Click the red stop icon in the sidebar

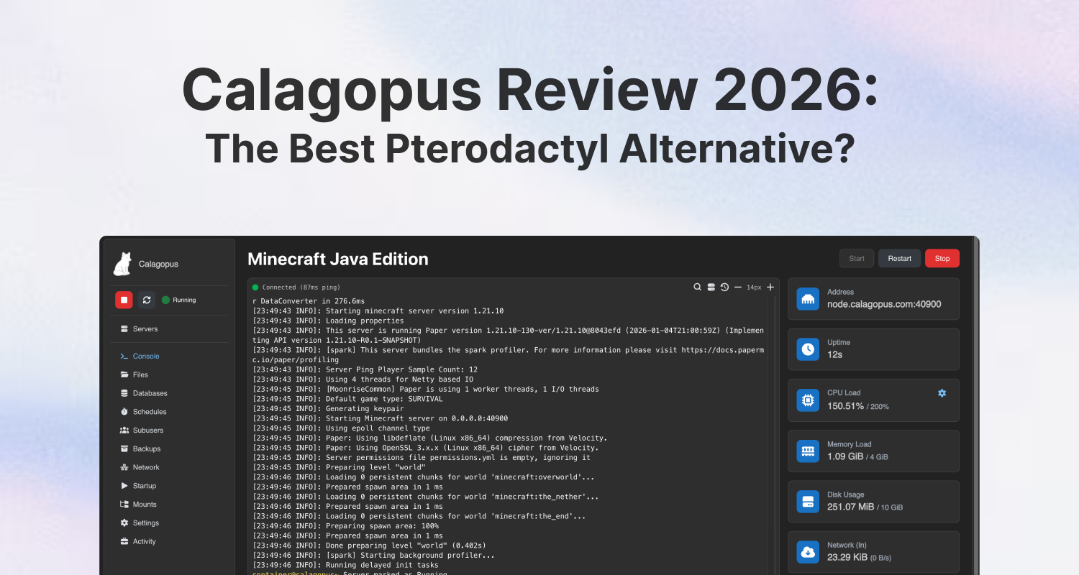[124, 300]
